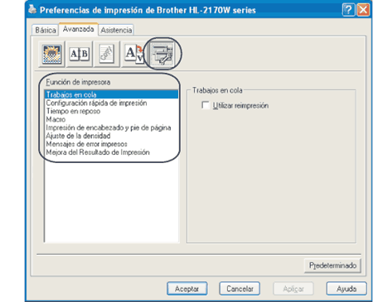Click the Aceptar button

(187, 289)
